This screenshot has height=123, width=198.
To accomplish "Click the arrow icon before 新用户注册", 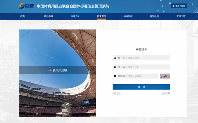I will pyautogui.click(x=50, y=70).
